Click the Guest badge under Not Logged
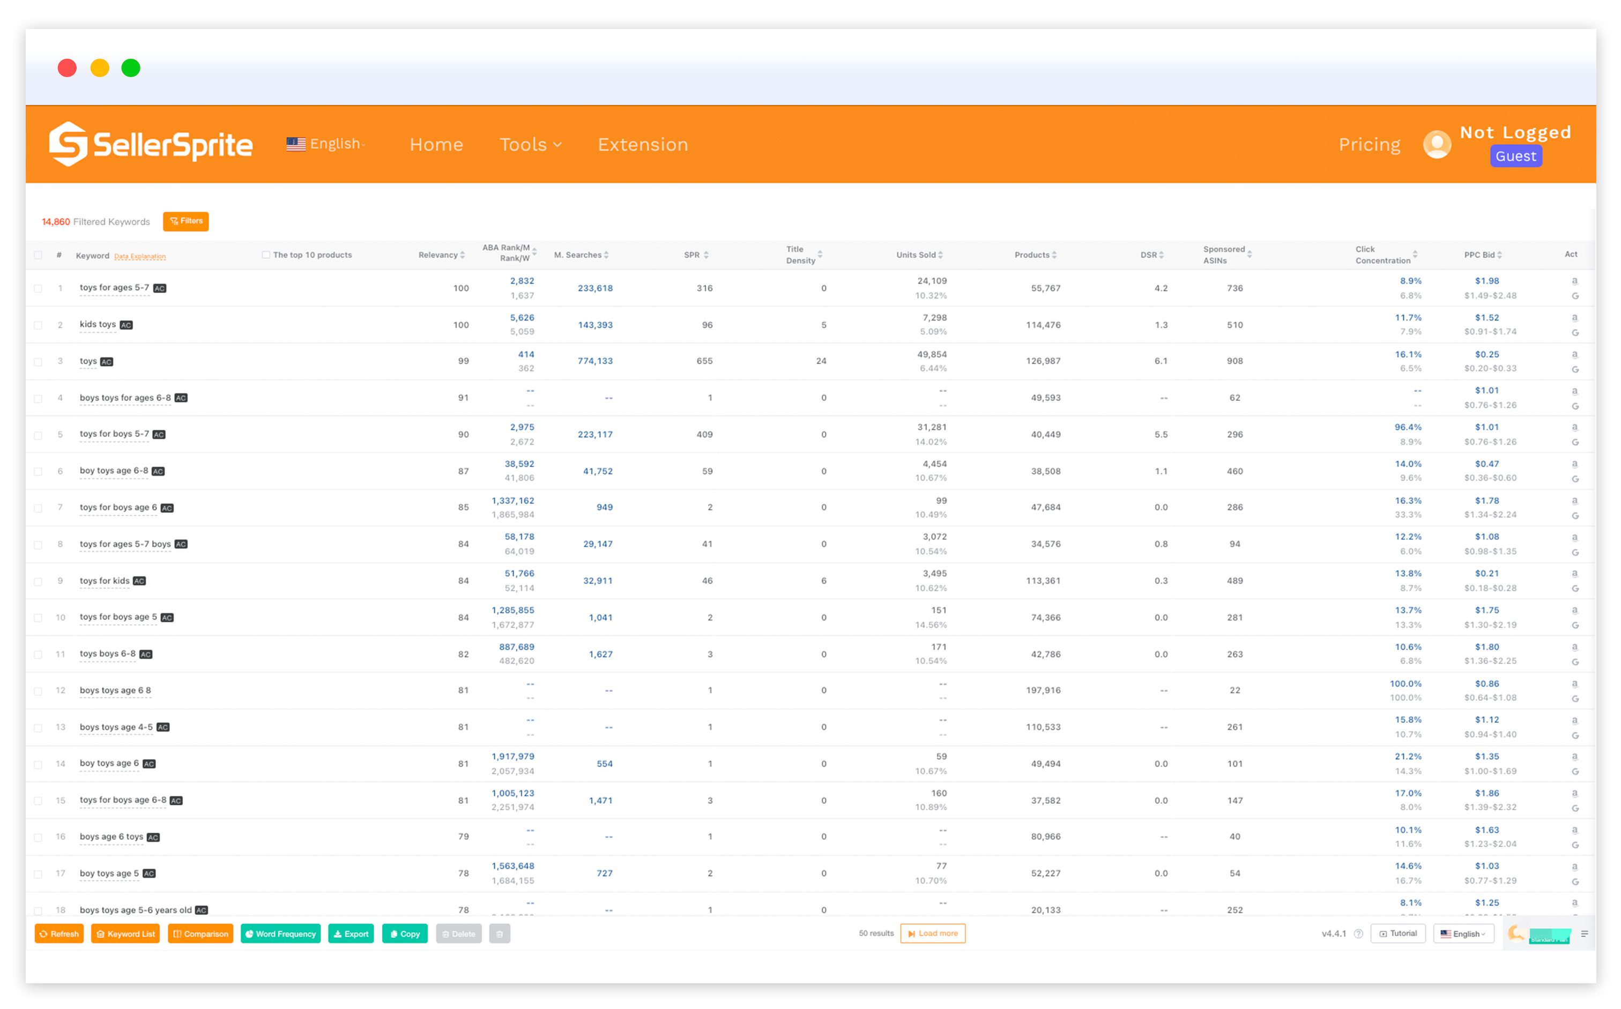The width and height of the screenshot is (1621, 1009). click(x=1515, y=156)
